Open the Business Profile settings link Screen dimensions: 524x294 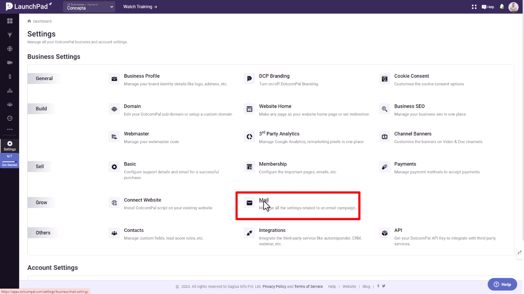point(142,76)
